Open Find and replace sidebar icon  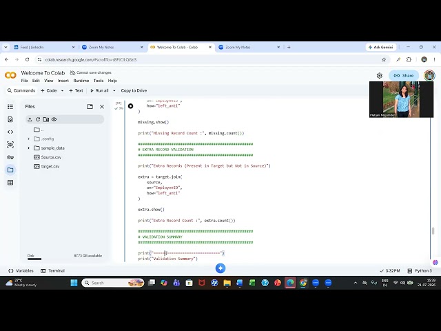pos(10,119)
